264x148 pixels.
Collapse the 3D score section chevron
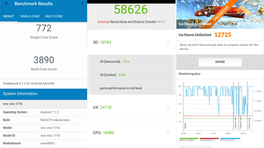click(168, 42)
